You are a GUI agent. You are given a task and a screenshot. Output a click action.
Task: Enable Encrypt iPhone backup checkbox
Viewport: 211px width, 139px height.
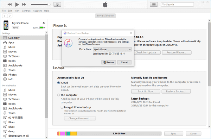pyautogui.click(x=62, y=107)
